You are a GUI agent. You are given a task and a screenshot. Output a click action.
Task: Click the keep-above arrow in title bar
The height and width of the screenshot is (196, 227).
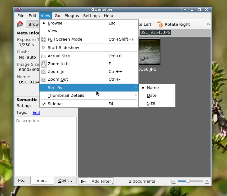point(185,10)
